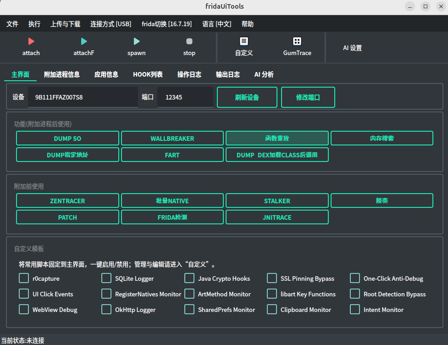Open the 执行 menu

pyautogui.click(x=34, y=24)
